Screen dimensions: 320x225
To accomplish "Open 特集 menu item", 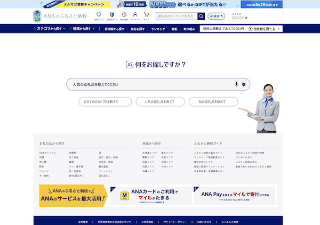I will [174, 29].
